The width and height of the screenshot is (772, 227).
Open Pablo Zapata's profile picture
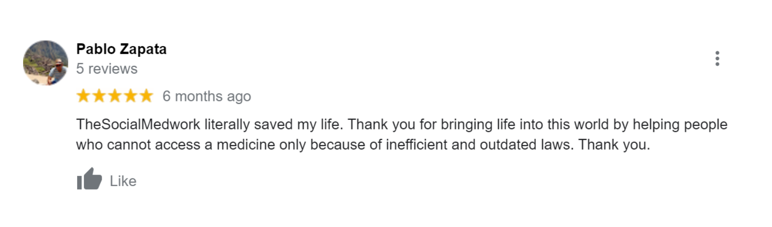[46, 63]
